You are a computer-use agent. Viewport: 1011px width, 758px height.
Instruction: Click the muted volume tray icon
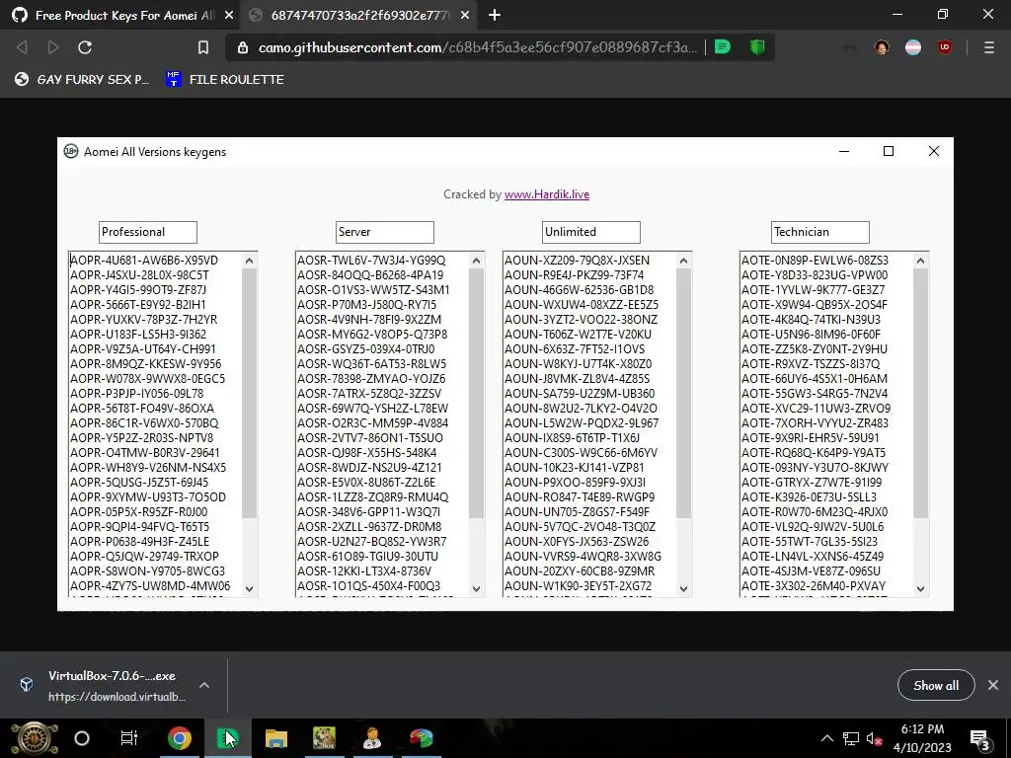point(875,738)
